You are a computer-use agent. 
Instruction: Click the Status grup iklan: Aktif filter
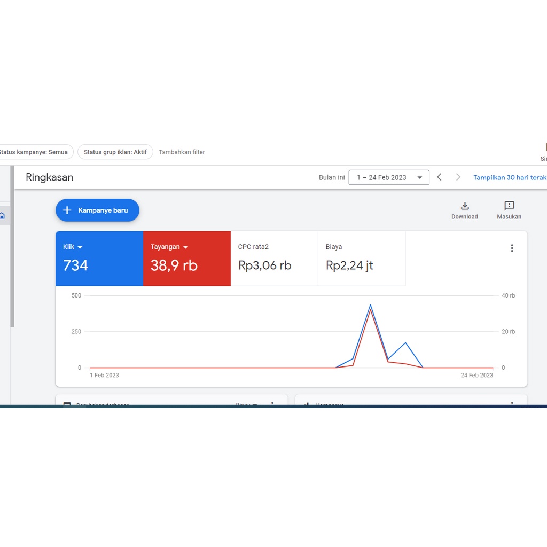coord(115,152)
